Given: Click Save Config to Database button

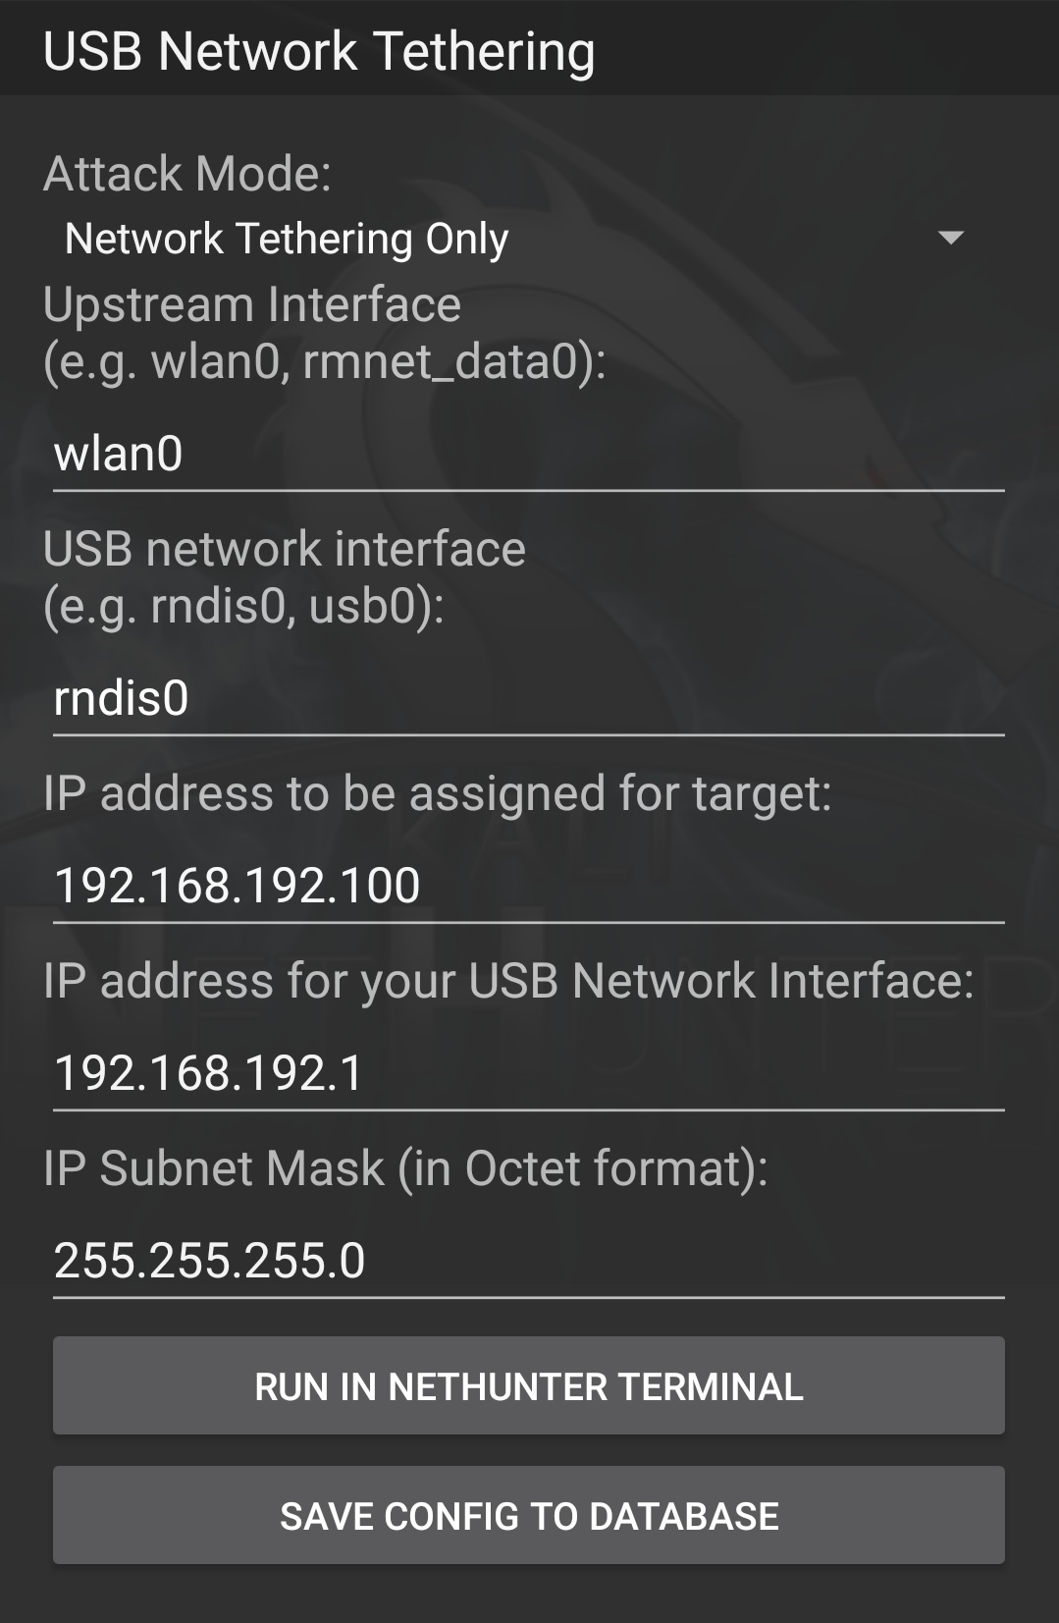Looking at the screenshot, I should tap(528, 1515).
